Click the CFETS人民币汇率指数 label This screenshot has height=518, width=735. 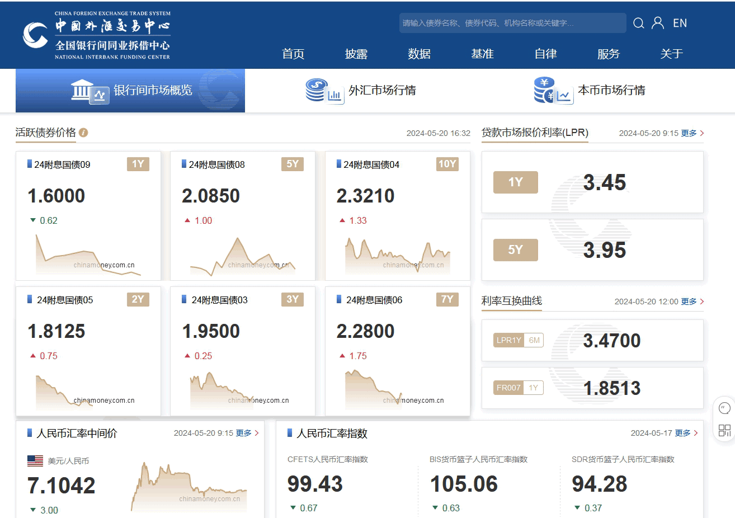328,459
